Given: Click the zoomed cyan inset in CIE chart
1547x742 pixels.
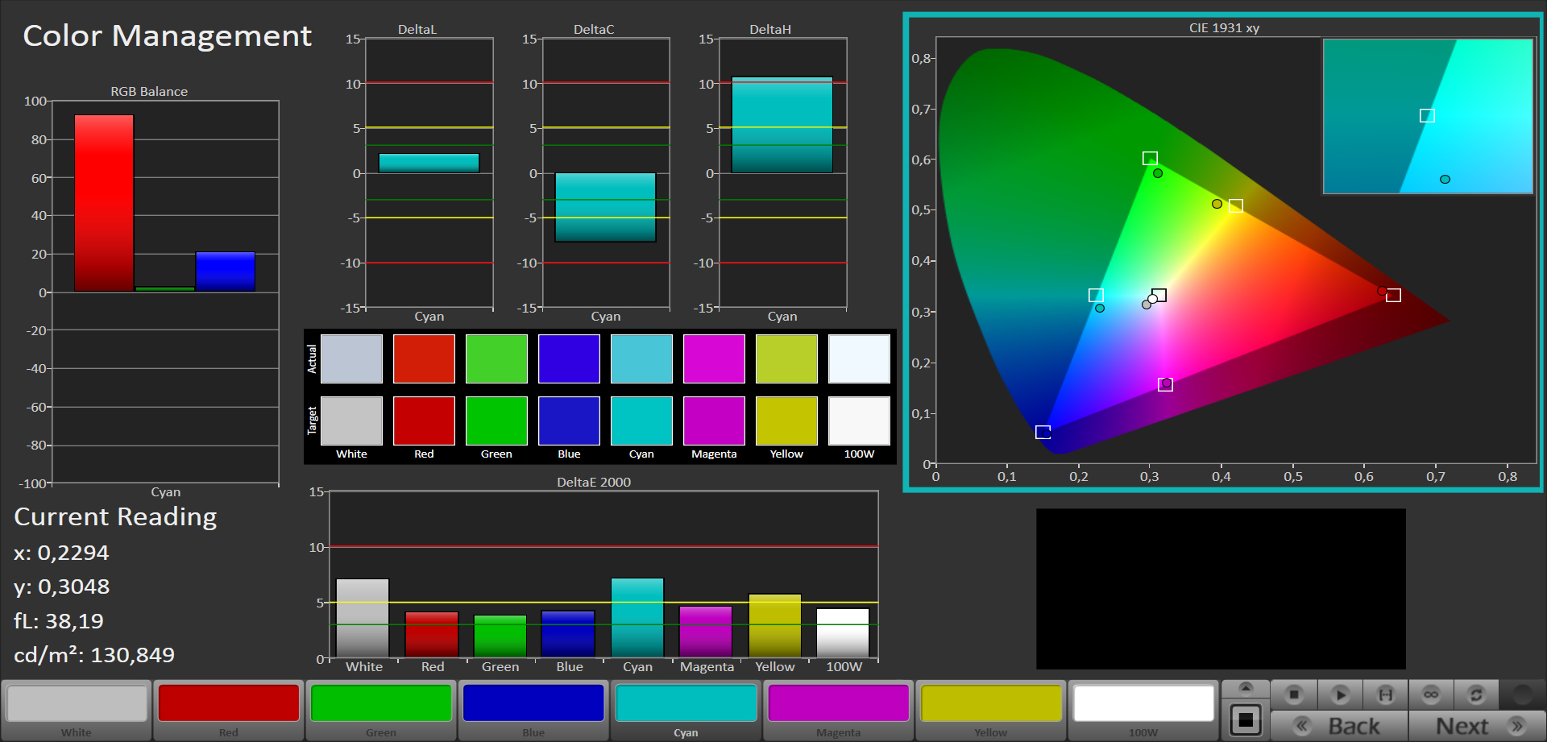Looking at the screenshot, I should 1428,117.
